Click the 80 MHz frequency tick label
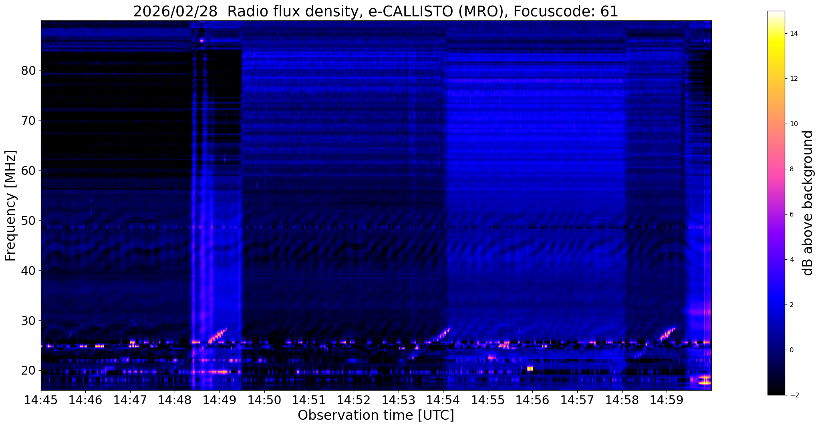 28,70
